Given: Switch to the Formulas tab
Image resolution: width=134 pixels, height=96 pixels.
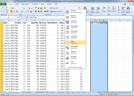Looking at the screenshot, I should coord(35,4).
